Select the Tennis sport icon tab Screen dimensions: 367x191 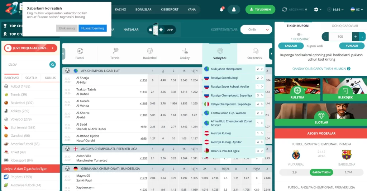pyautogui.click(x=115, y=53)
